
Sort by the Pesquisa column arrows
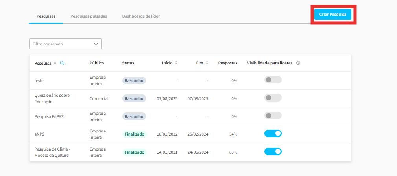55,63
